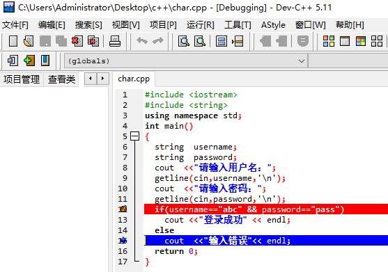The image size is (388, 272).
Task: Click the second greyed-out indent icon
Action: click(x=281, y=41)
